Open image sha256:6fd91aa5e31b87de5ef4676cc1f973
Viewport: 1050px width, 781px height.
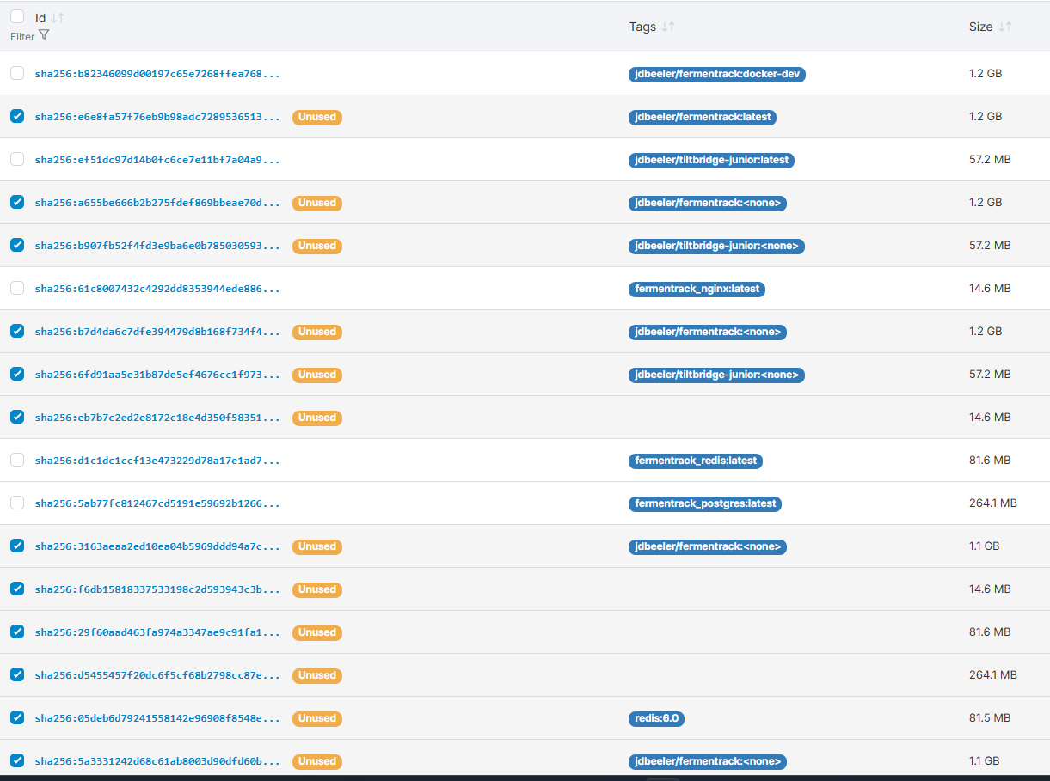pyautogui.click(x=157, y=375)
